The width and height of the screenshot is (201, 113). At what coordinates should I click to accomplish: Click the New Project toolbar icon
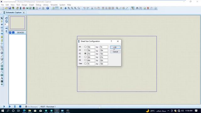tap(3, 8)
